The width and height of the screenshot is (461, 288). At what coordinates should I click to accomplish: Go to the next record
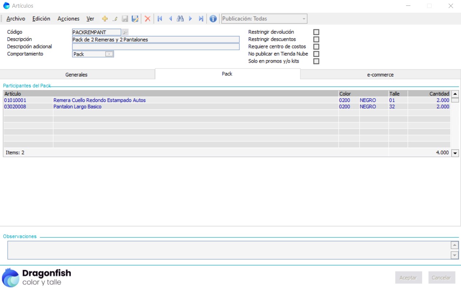pyautogui.click(x=190, y=19)
